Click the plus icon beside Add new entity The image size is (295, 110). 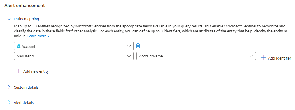click(x=19, y=71)
